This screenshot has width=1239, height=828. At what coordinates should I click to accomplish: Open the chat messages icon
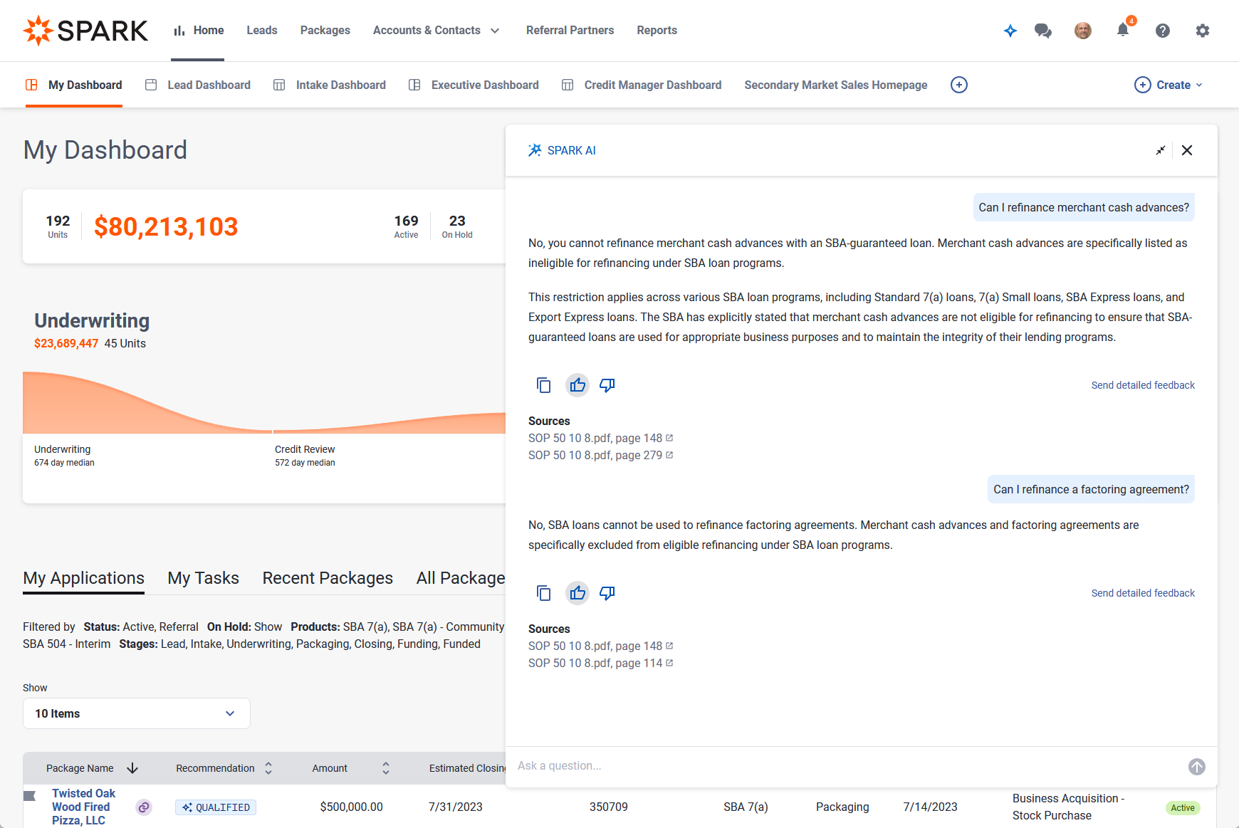1043,31
